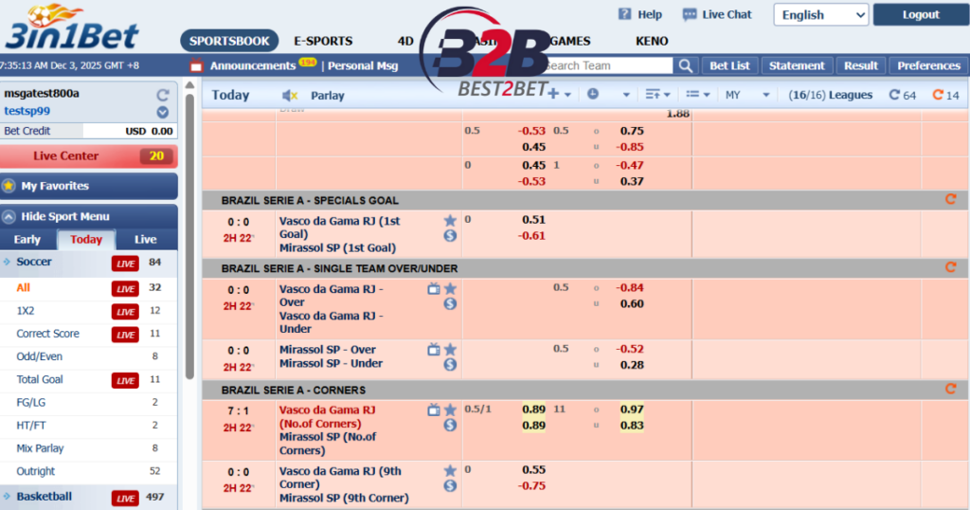Refresh the msgatest800a account balance

(x=163, y=95)
